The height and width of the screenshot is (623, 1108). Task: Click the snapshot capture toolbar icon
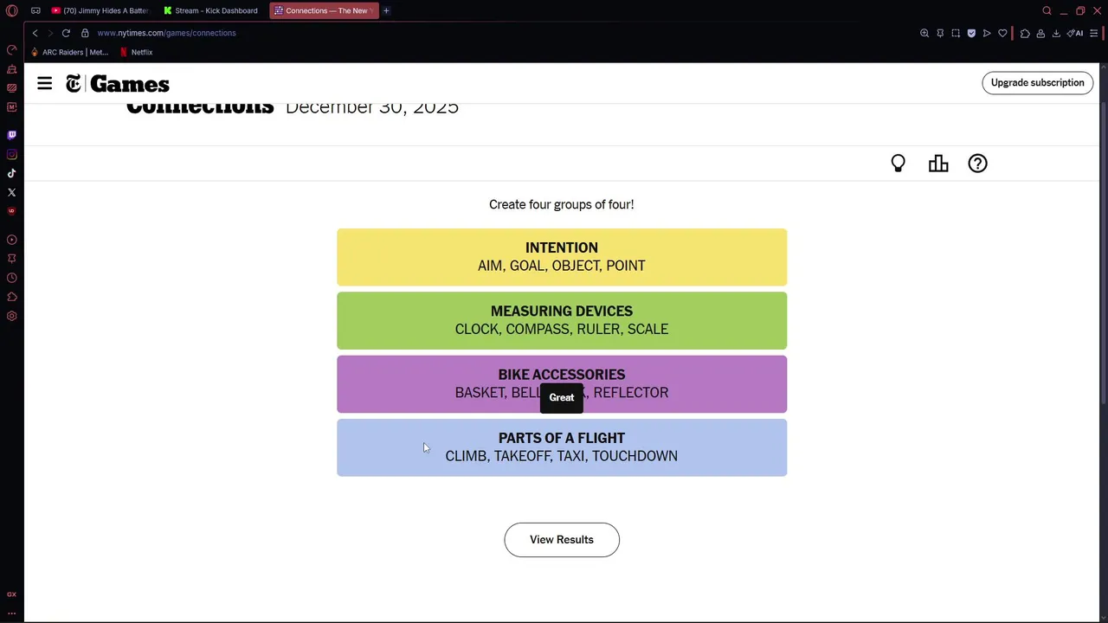[x=956, y=33]
